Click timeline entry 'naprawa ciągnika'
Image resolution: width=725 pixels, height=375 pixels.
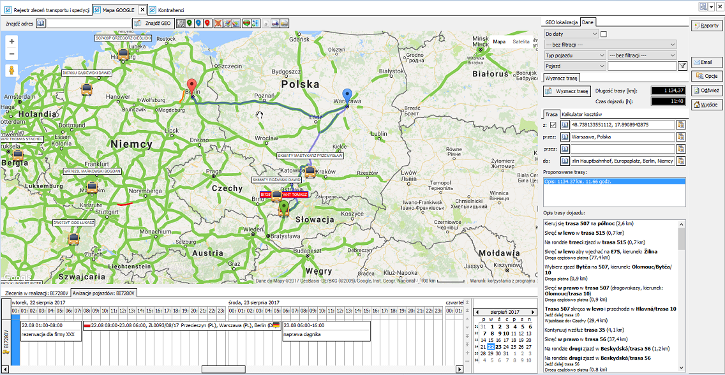coord(326,331)
